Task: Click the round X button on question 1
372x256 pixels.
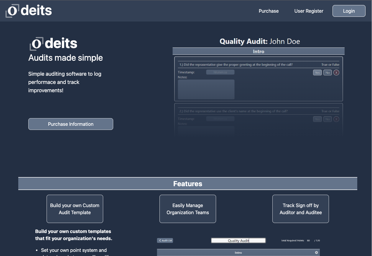Action: (x=336, y=72)
